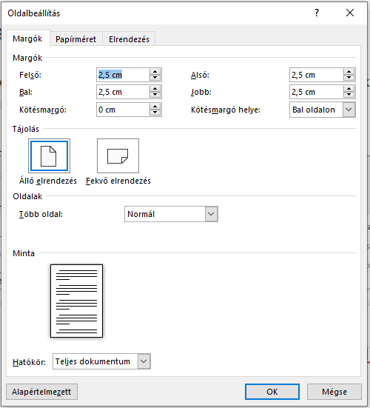Increase the Felső margin with up arrow
The image size is (370, 408).
[155, 72]
